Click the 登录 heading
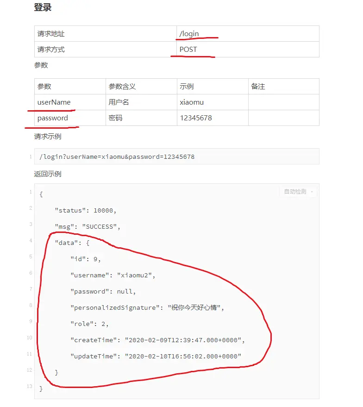 pos(43,7)
